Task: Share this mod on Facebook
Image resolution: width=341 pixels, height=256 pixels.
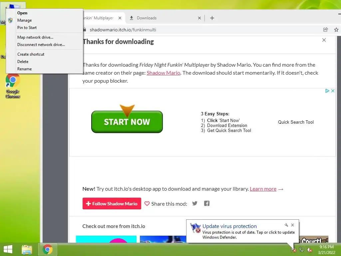Action: pos(206,203)
